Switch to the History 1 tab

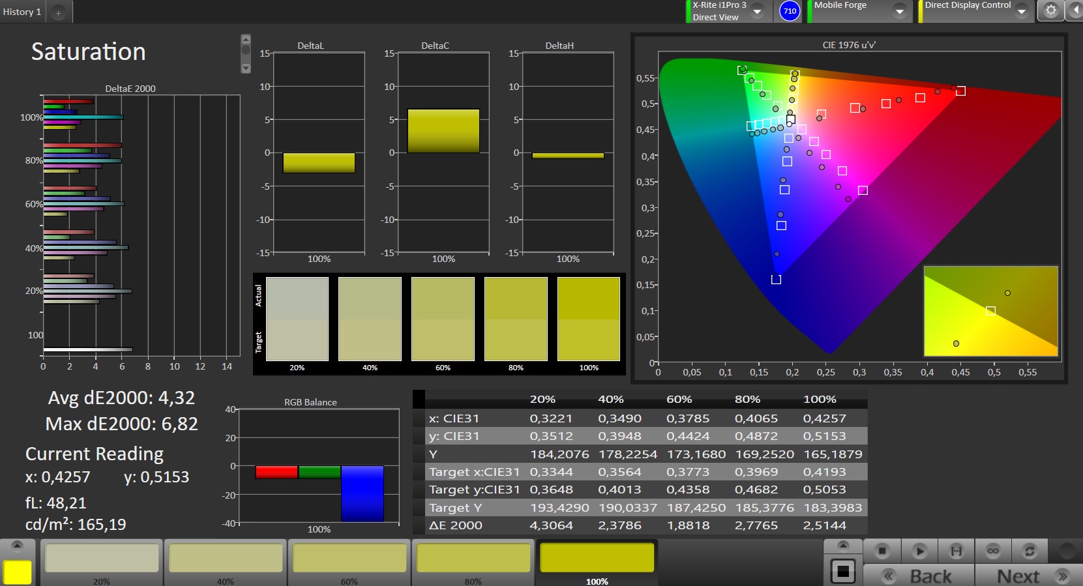point(22,12)
